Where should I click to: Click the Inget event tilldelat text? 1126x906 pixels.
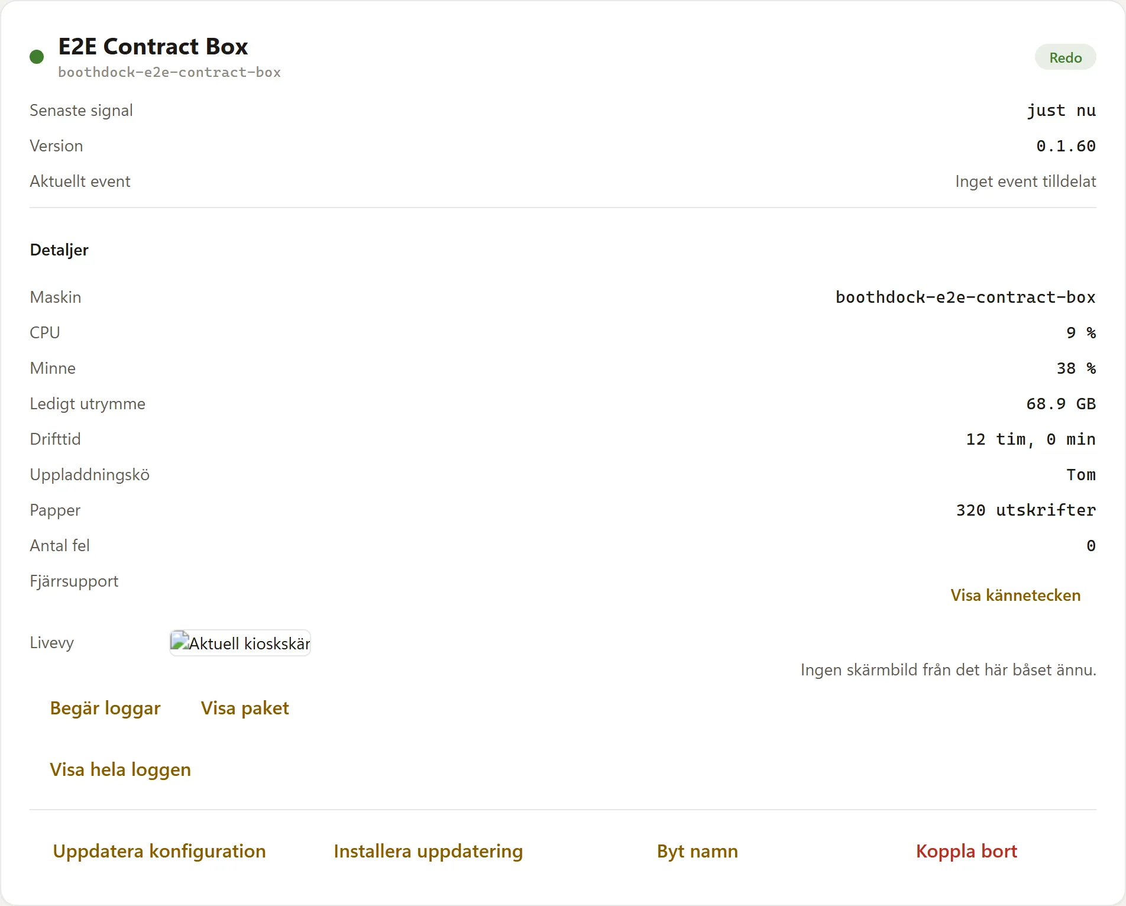tap(1025, 182)
